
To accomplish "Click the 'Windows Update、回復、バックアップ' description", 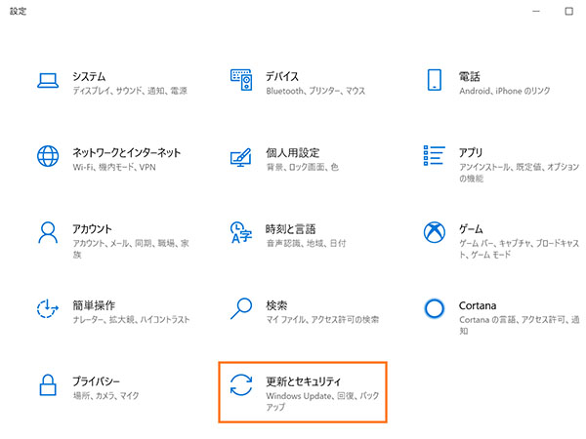I will (322, 401).
